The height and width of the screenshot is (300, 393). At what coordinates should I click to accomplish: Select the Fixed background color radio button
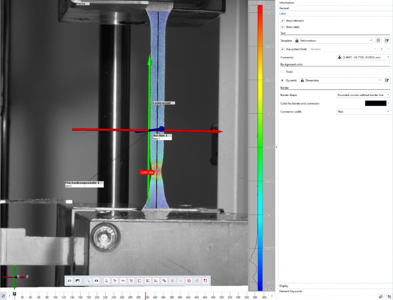282,72
